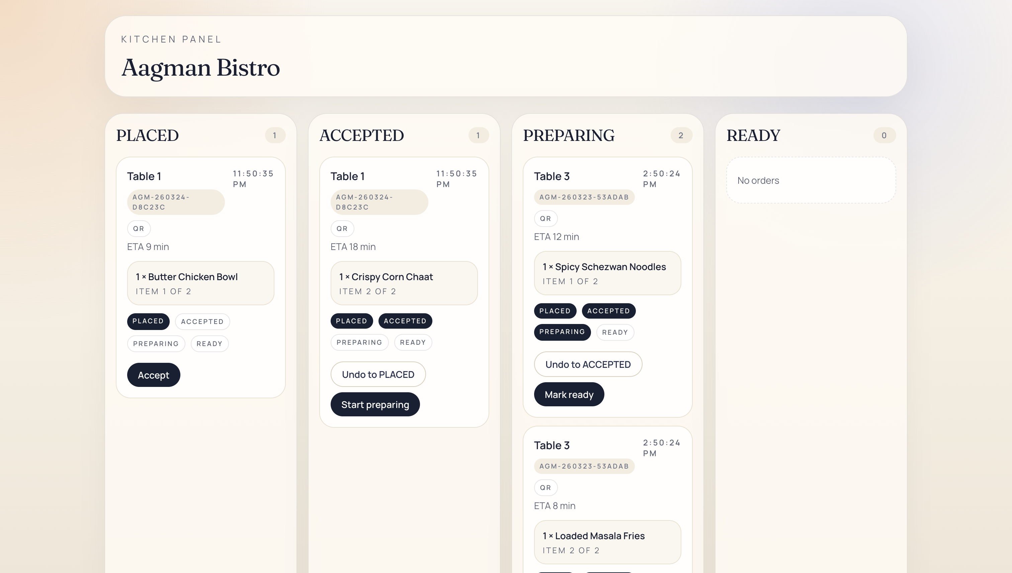
Task: Click Start preparing for Crispy Corn Chaat
Action: point(374,404)
